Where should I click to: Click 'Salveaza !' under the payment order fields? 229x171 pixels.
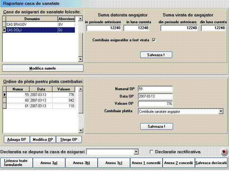156,126
